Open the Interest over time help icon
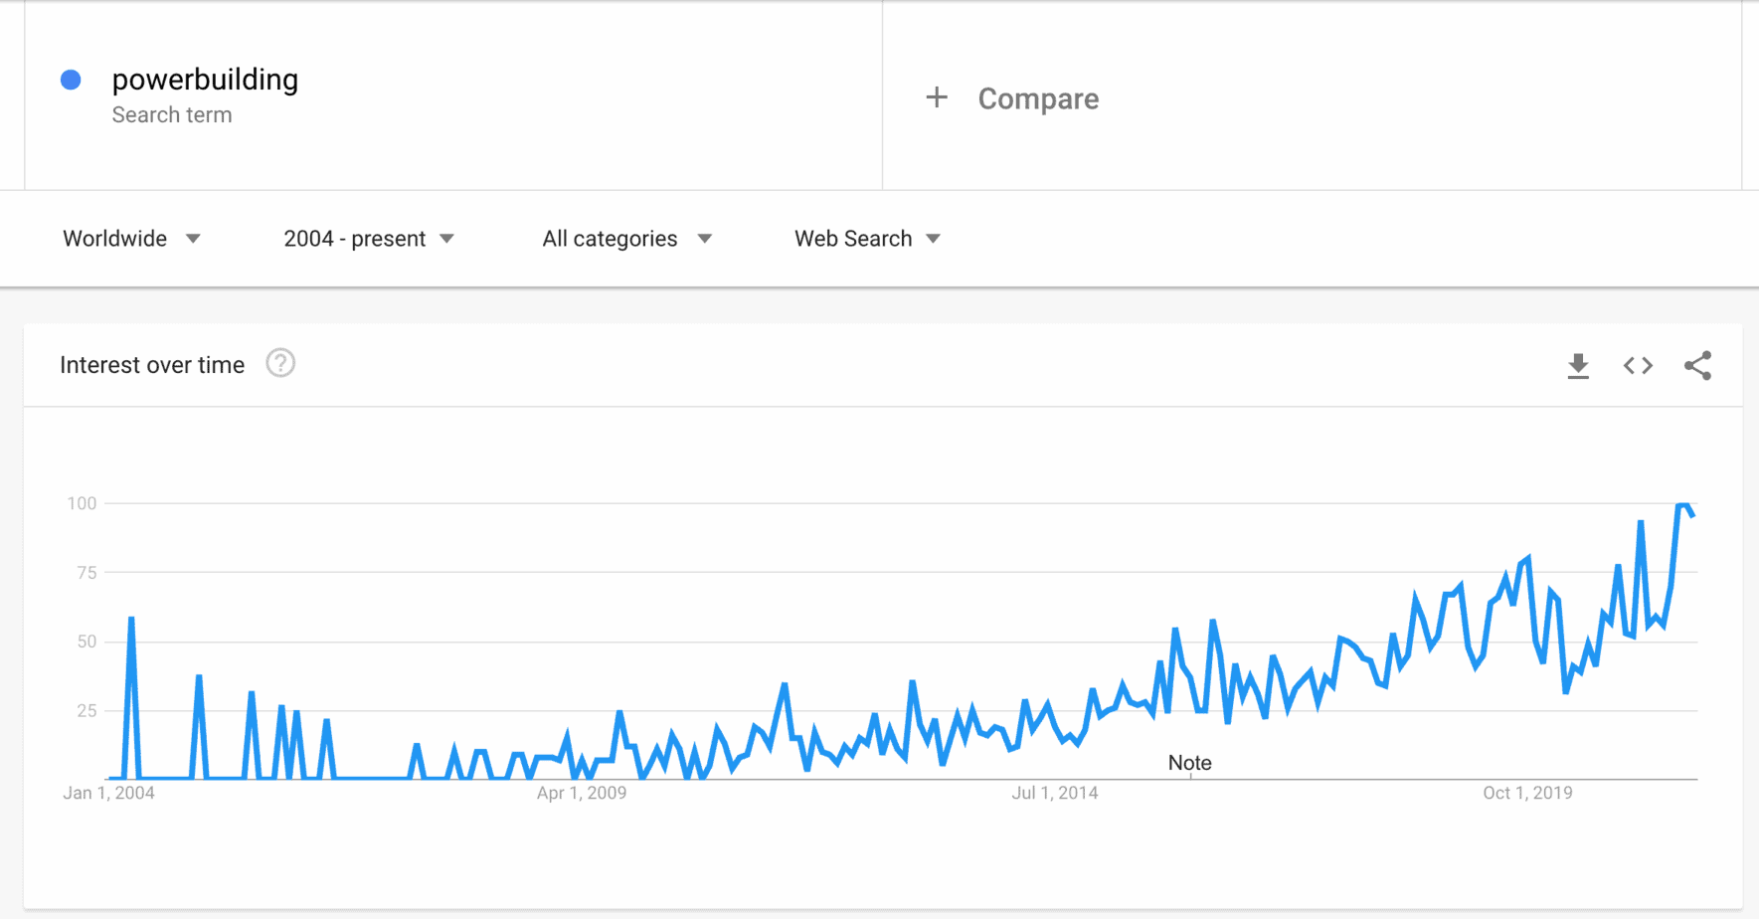The height and width of the screenshot is (919, 1759). point(280,364)
